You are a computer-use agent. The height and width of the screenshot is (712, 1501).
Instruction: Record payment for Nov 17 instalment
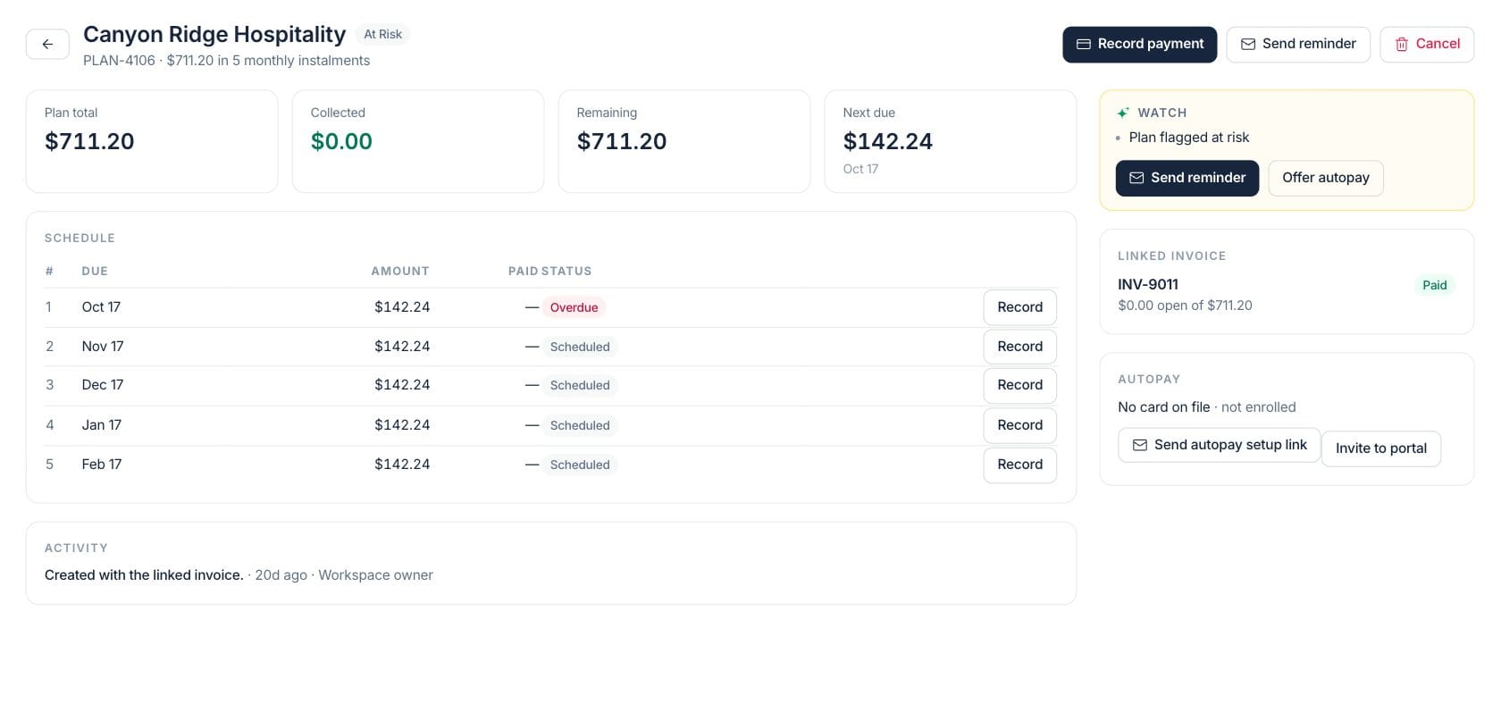[1019, 347]
